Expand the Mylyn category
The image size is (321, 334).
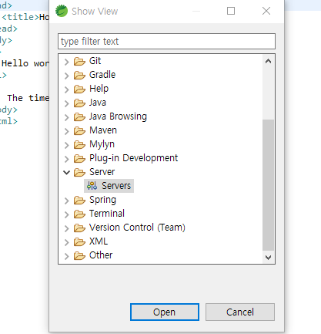66,145
